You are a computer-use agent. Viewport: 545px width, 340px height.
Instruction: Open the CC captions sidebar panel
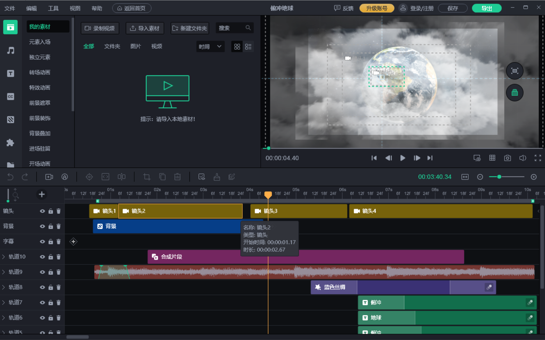(10, 96)
